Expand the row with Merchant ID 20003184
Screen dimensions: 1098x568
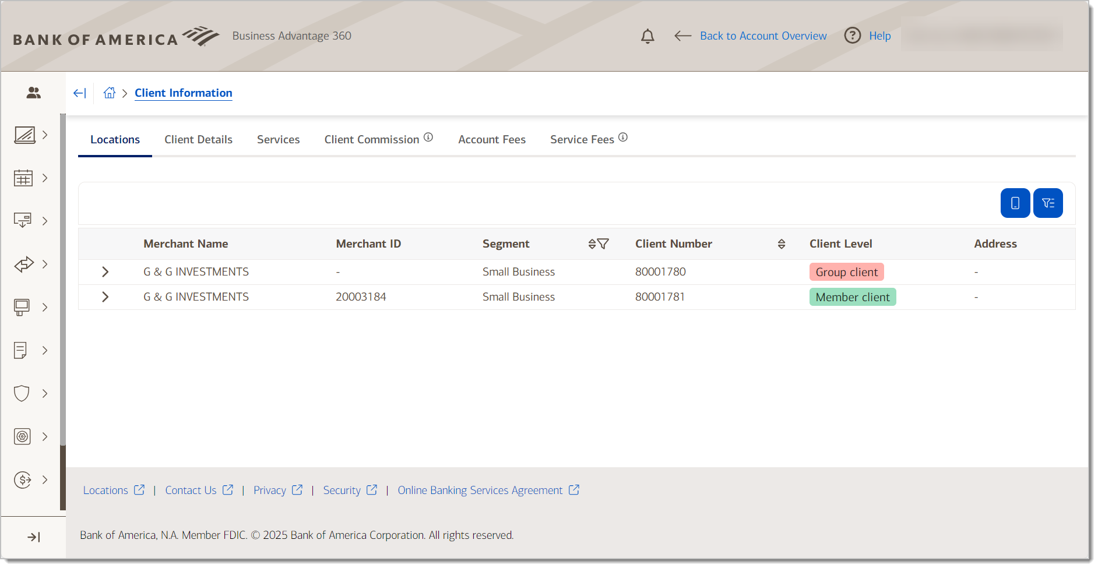tap(105, 297)
